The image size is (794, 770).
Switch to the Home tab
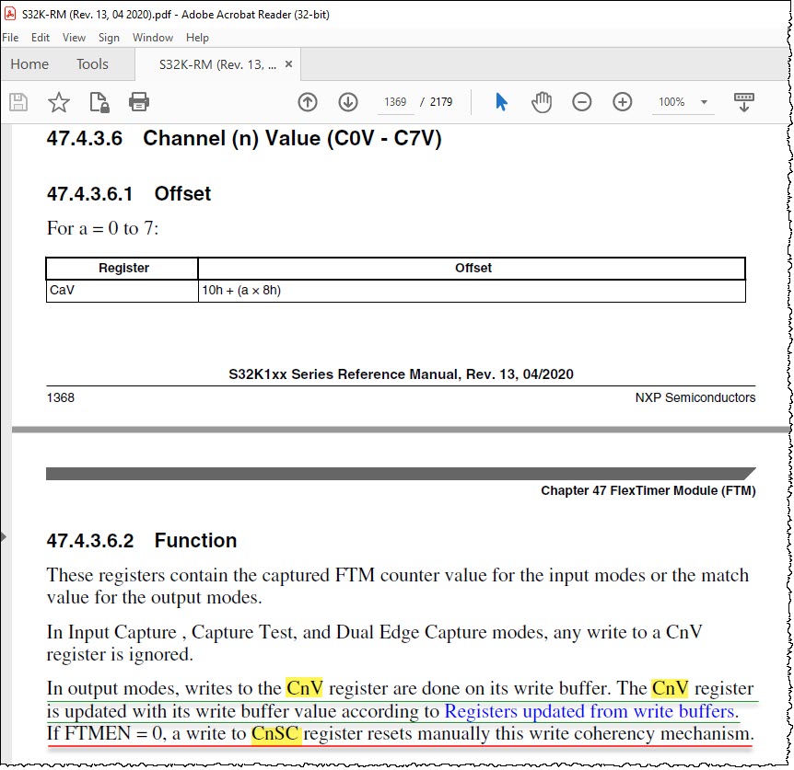click(29, 64)
